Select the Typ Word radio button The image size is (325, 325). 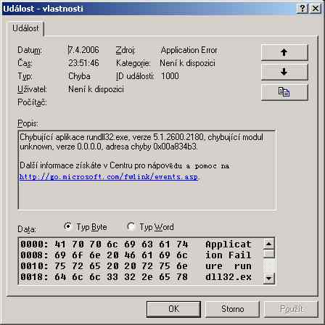click(131, 226)
